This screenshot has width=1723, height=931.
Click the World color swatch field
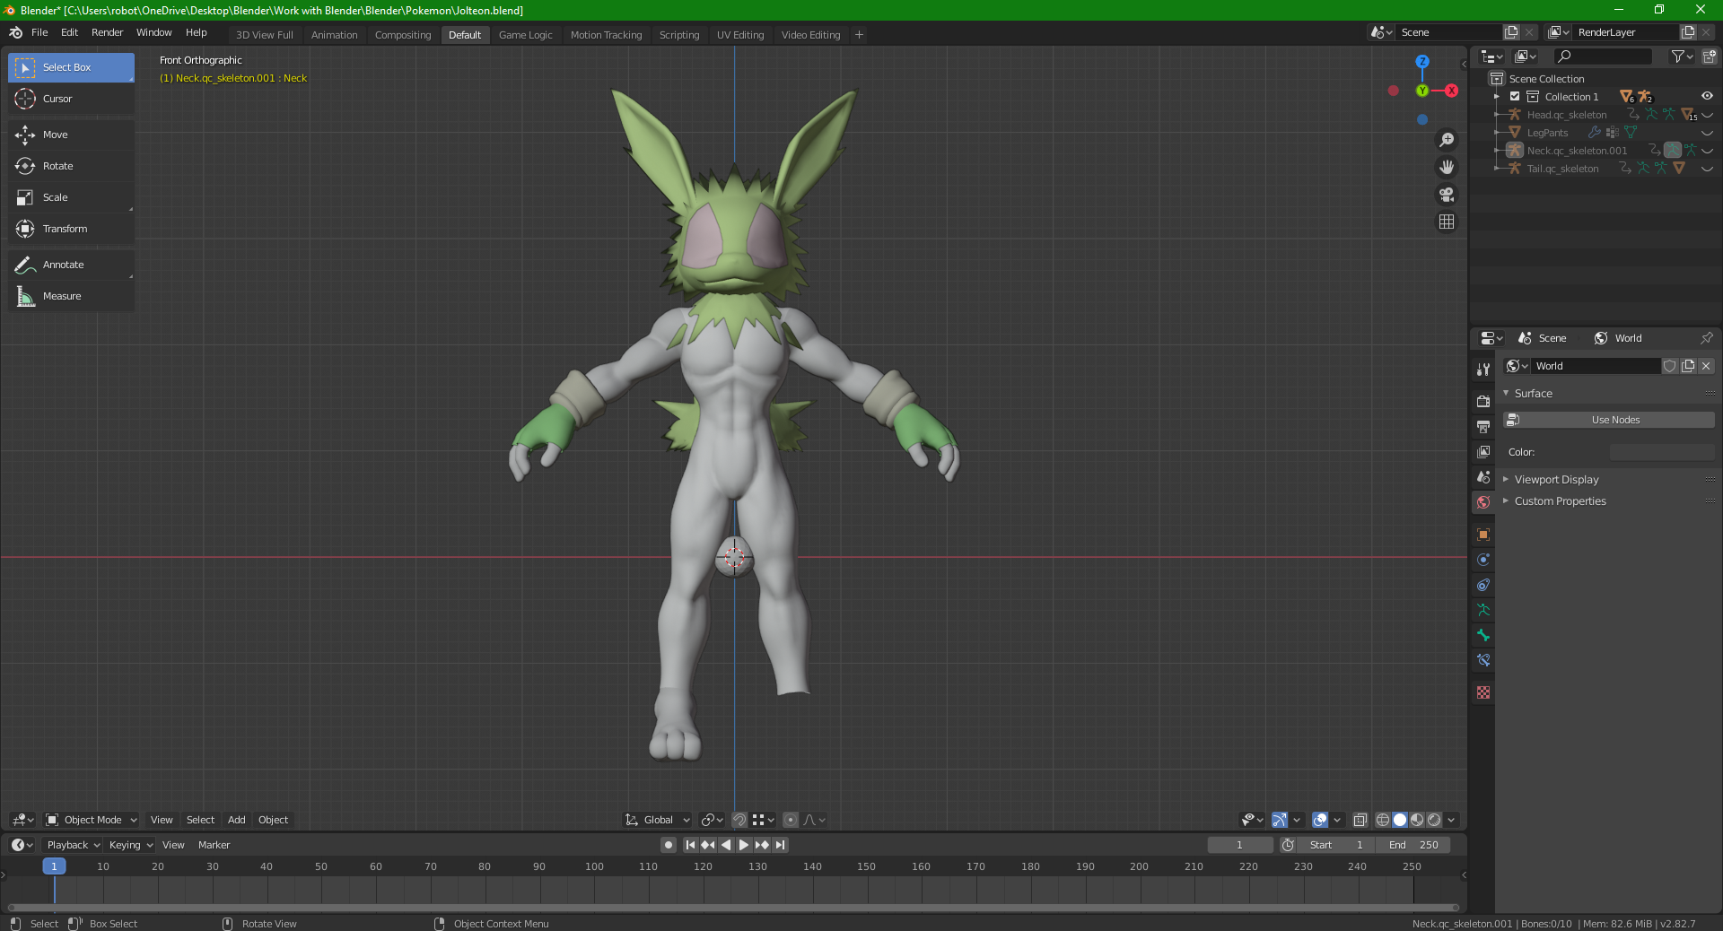1662,452
